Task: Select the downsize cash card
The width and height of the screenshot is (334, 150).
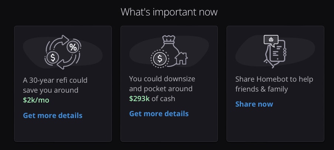Action: 169,84
